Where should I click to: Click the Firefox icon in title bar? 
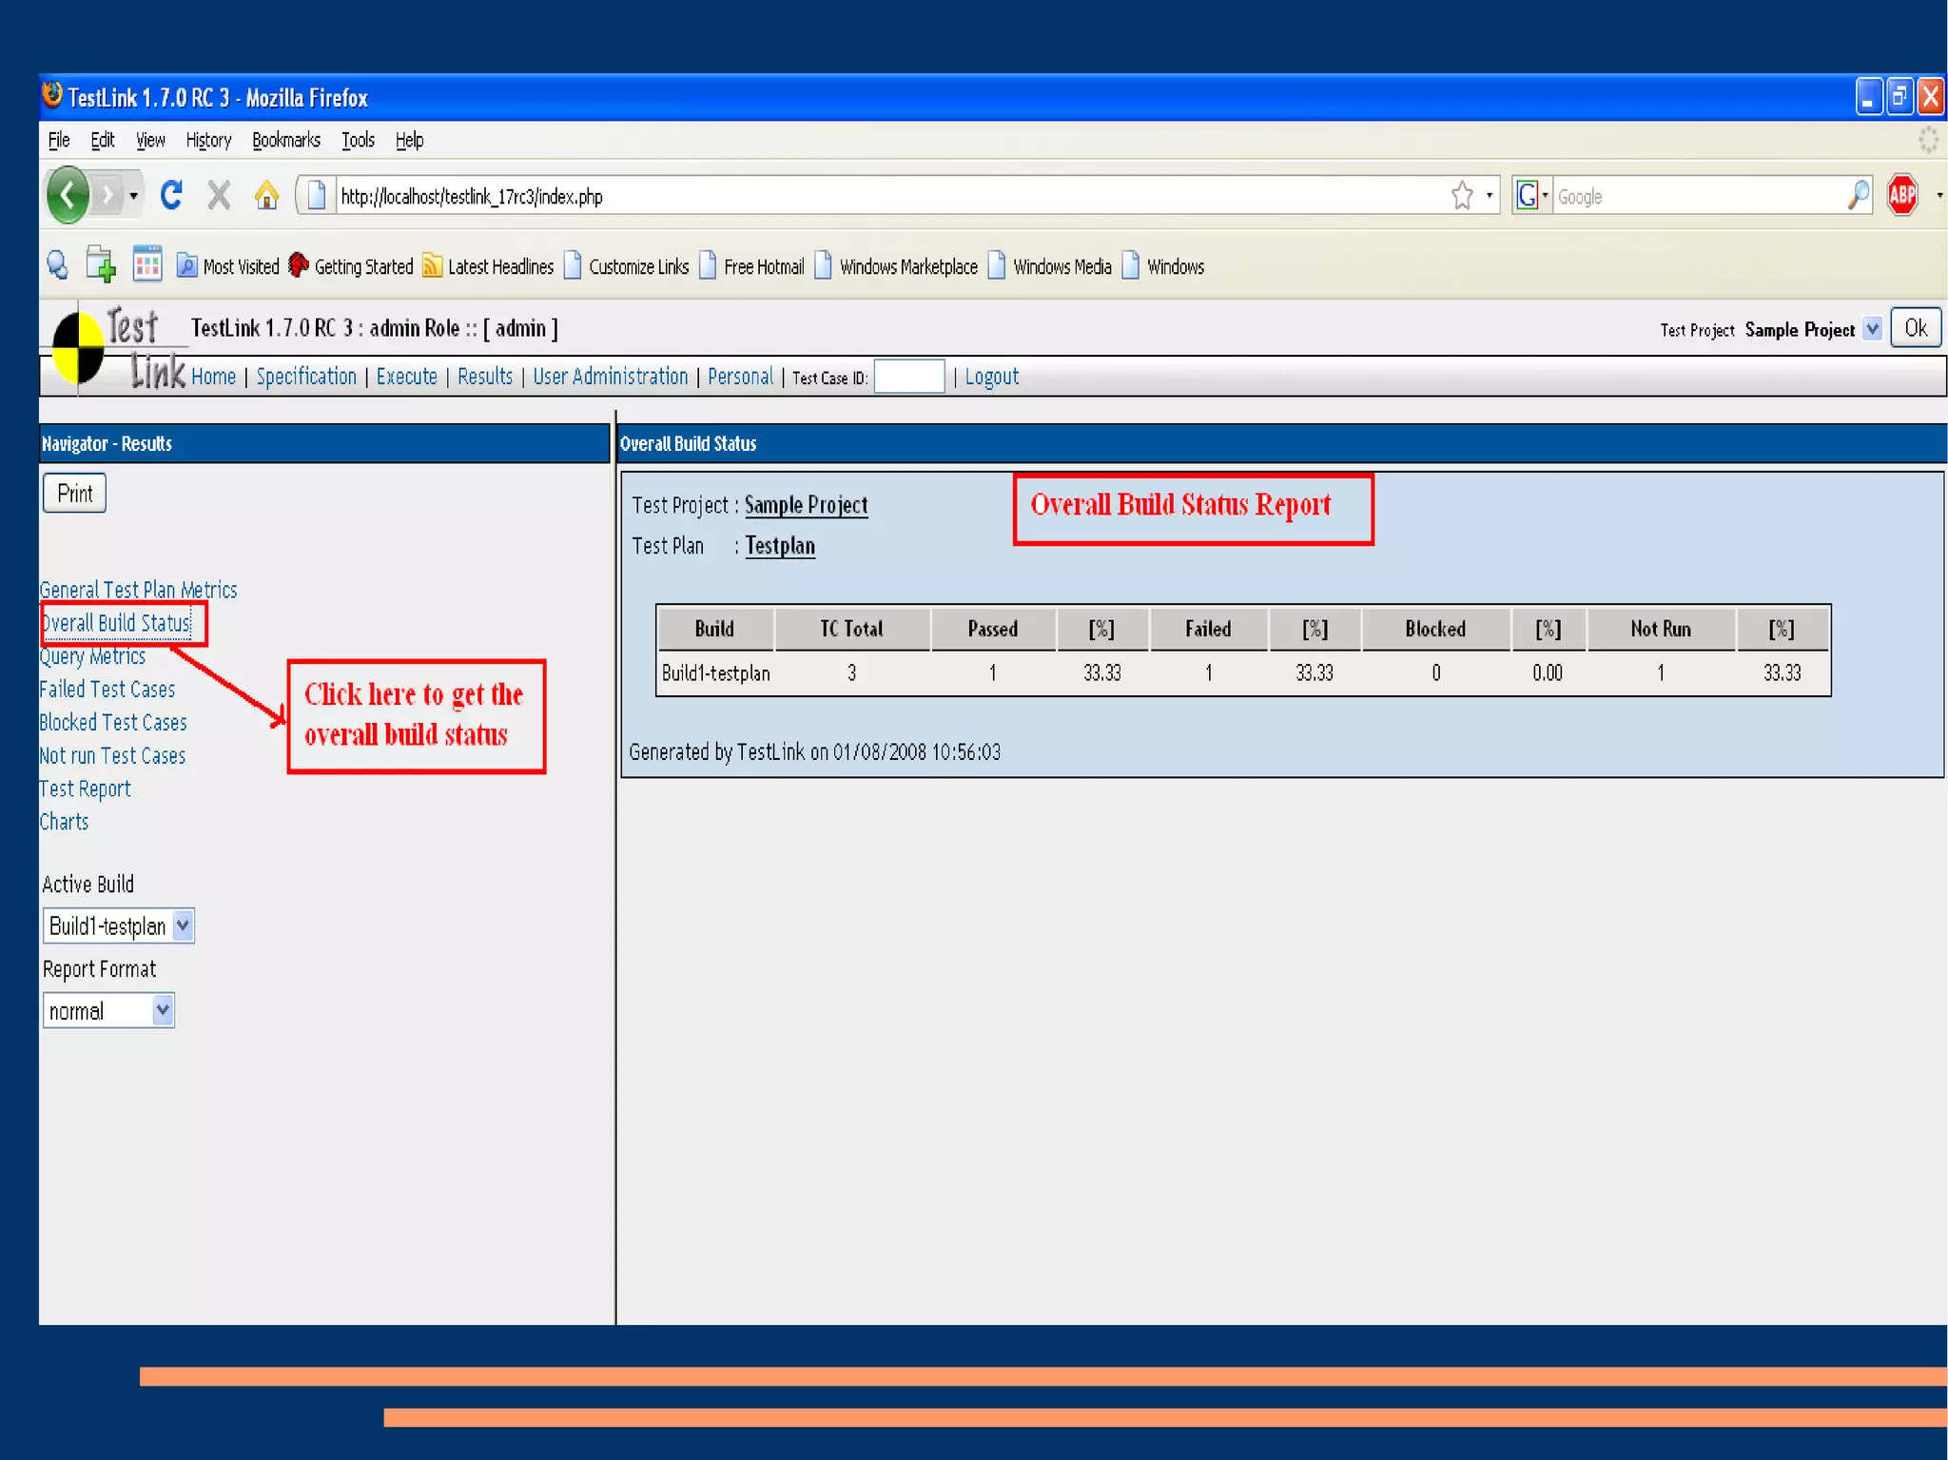[x=52, y=96]
